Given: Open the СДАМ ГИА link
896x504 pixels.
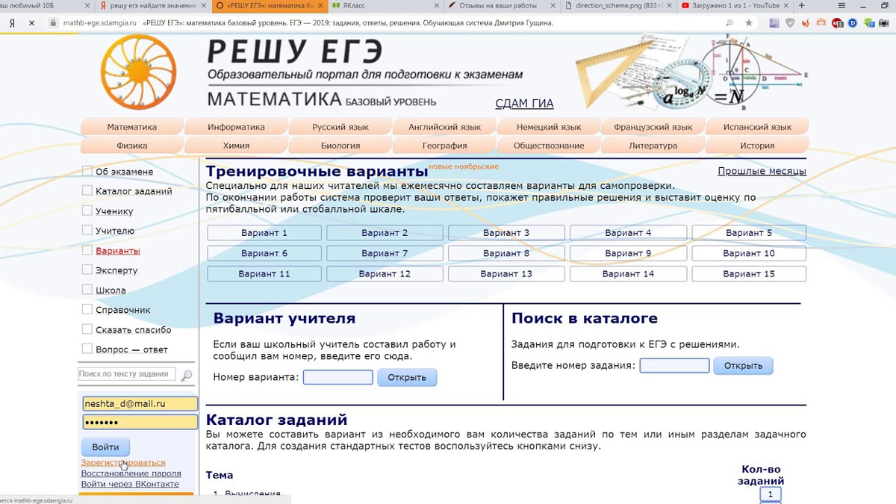Looking at the screenshot, I should 524,104.
